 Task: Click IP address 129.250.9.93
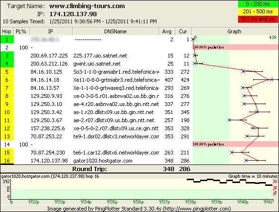[46, 96]
